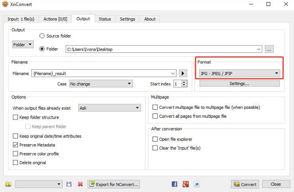Select the Source folder radio button

42,36
